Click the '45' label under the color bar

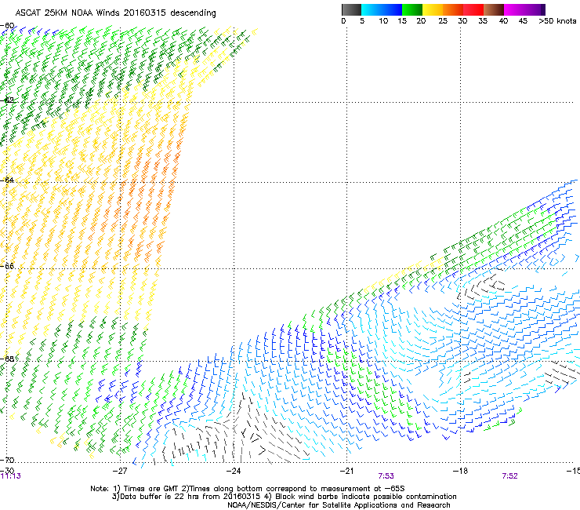[523, 21]
